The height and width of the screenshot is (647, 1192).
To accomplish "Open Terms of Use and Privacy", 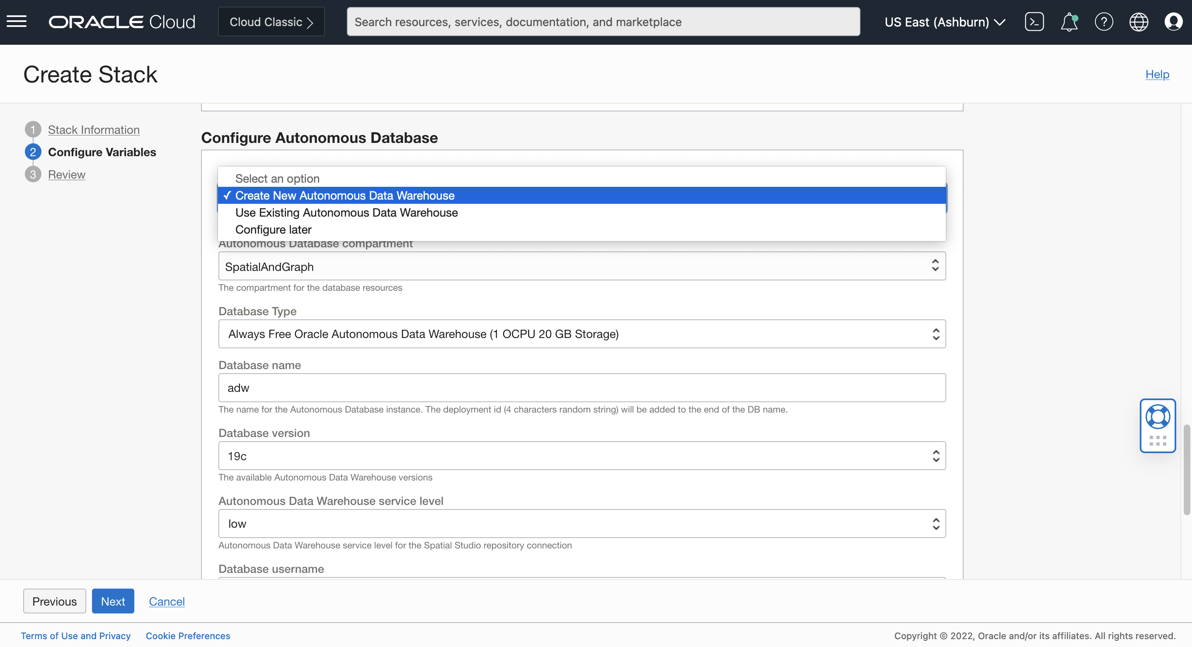I will click(76, 635).
